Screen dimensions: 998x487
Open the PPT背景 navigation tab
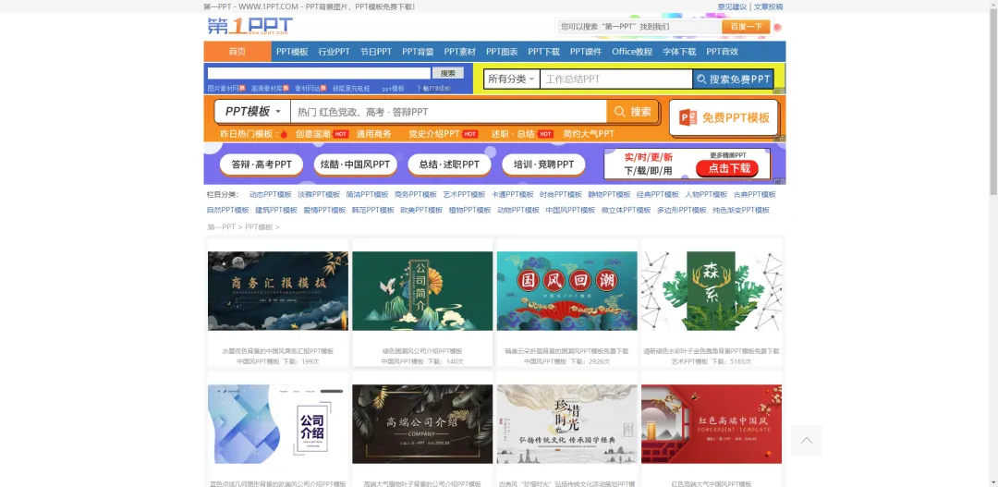419,52
